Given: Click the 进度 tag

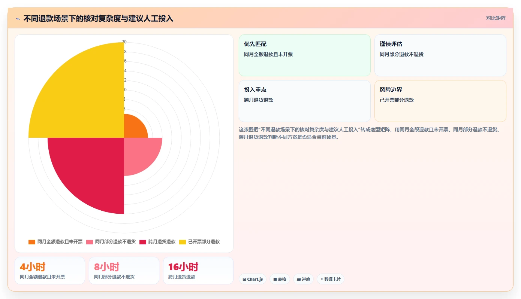Looking at the screenshot, I should 303,279.
